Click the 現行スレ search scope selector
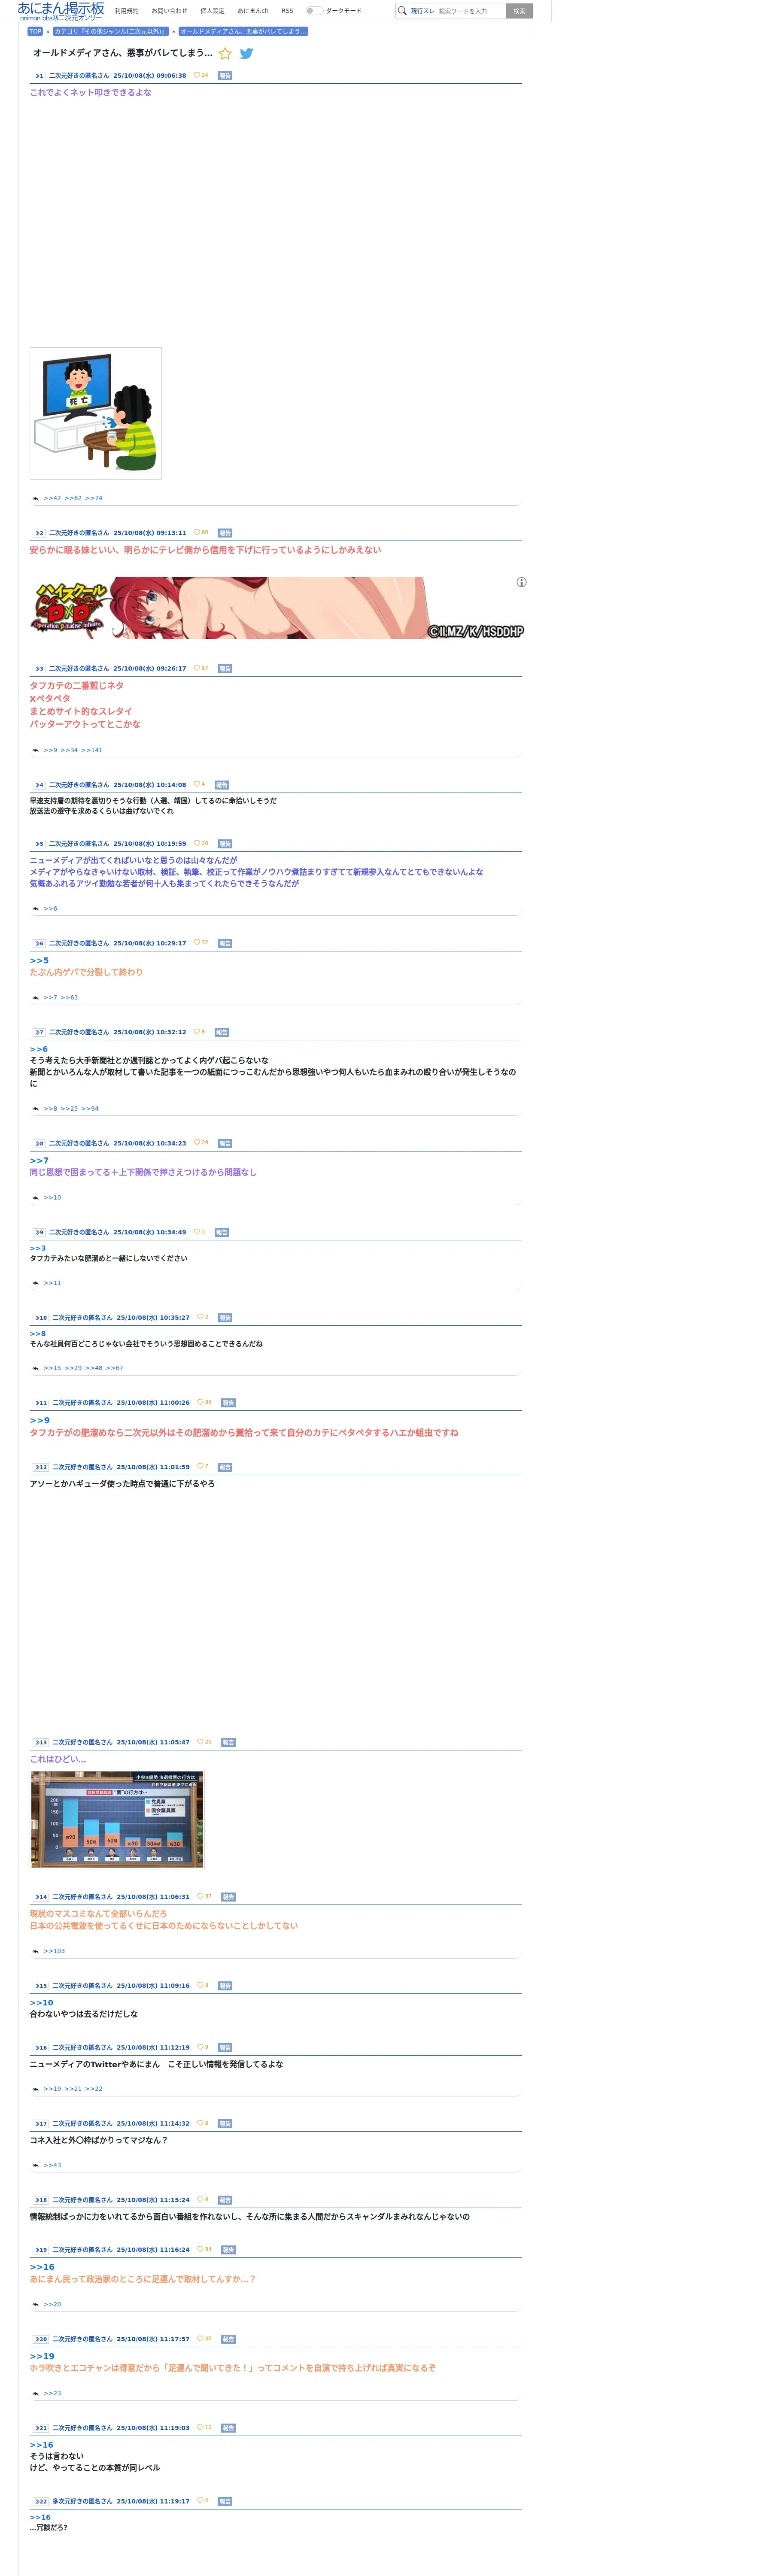Viewport: 778px width, 2576px height. click(x=422, y=11)
